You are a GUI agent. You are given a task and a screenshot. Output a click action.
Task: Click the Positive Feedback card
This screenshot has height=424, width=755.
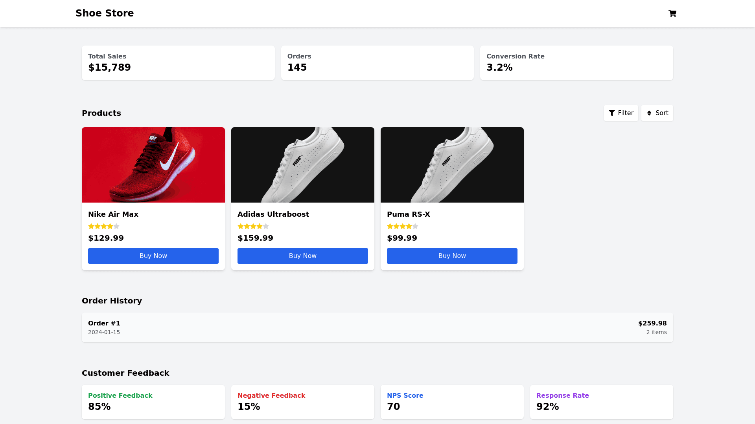(x=153, y=402)
